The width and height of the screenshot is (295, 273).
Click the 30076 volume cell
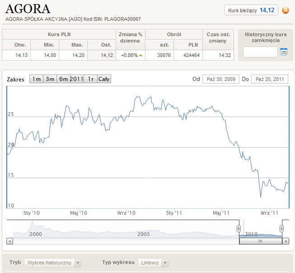click(x=159, y=55)
